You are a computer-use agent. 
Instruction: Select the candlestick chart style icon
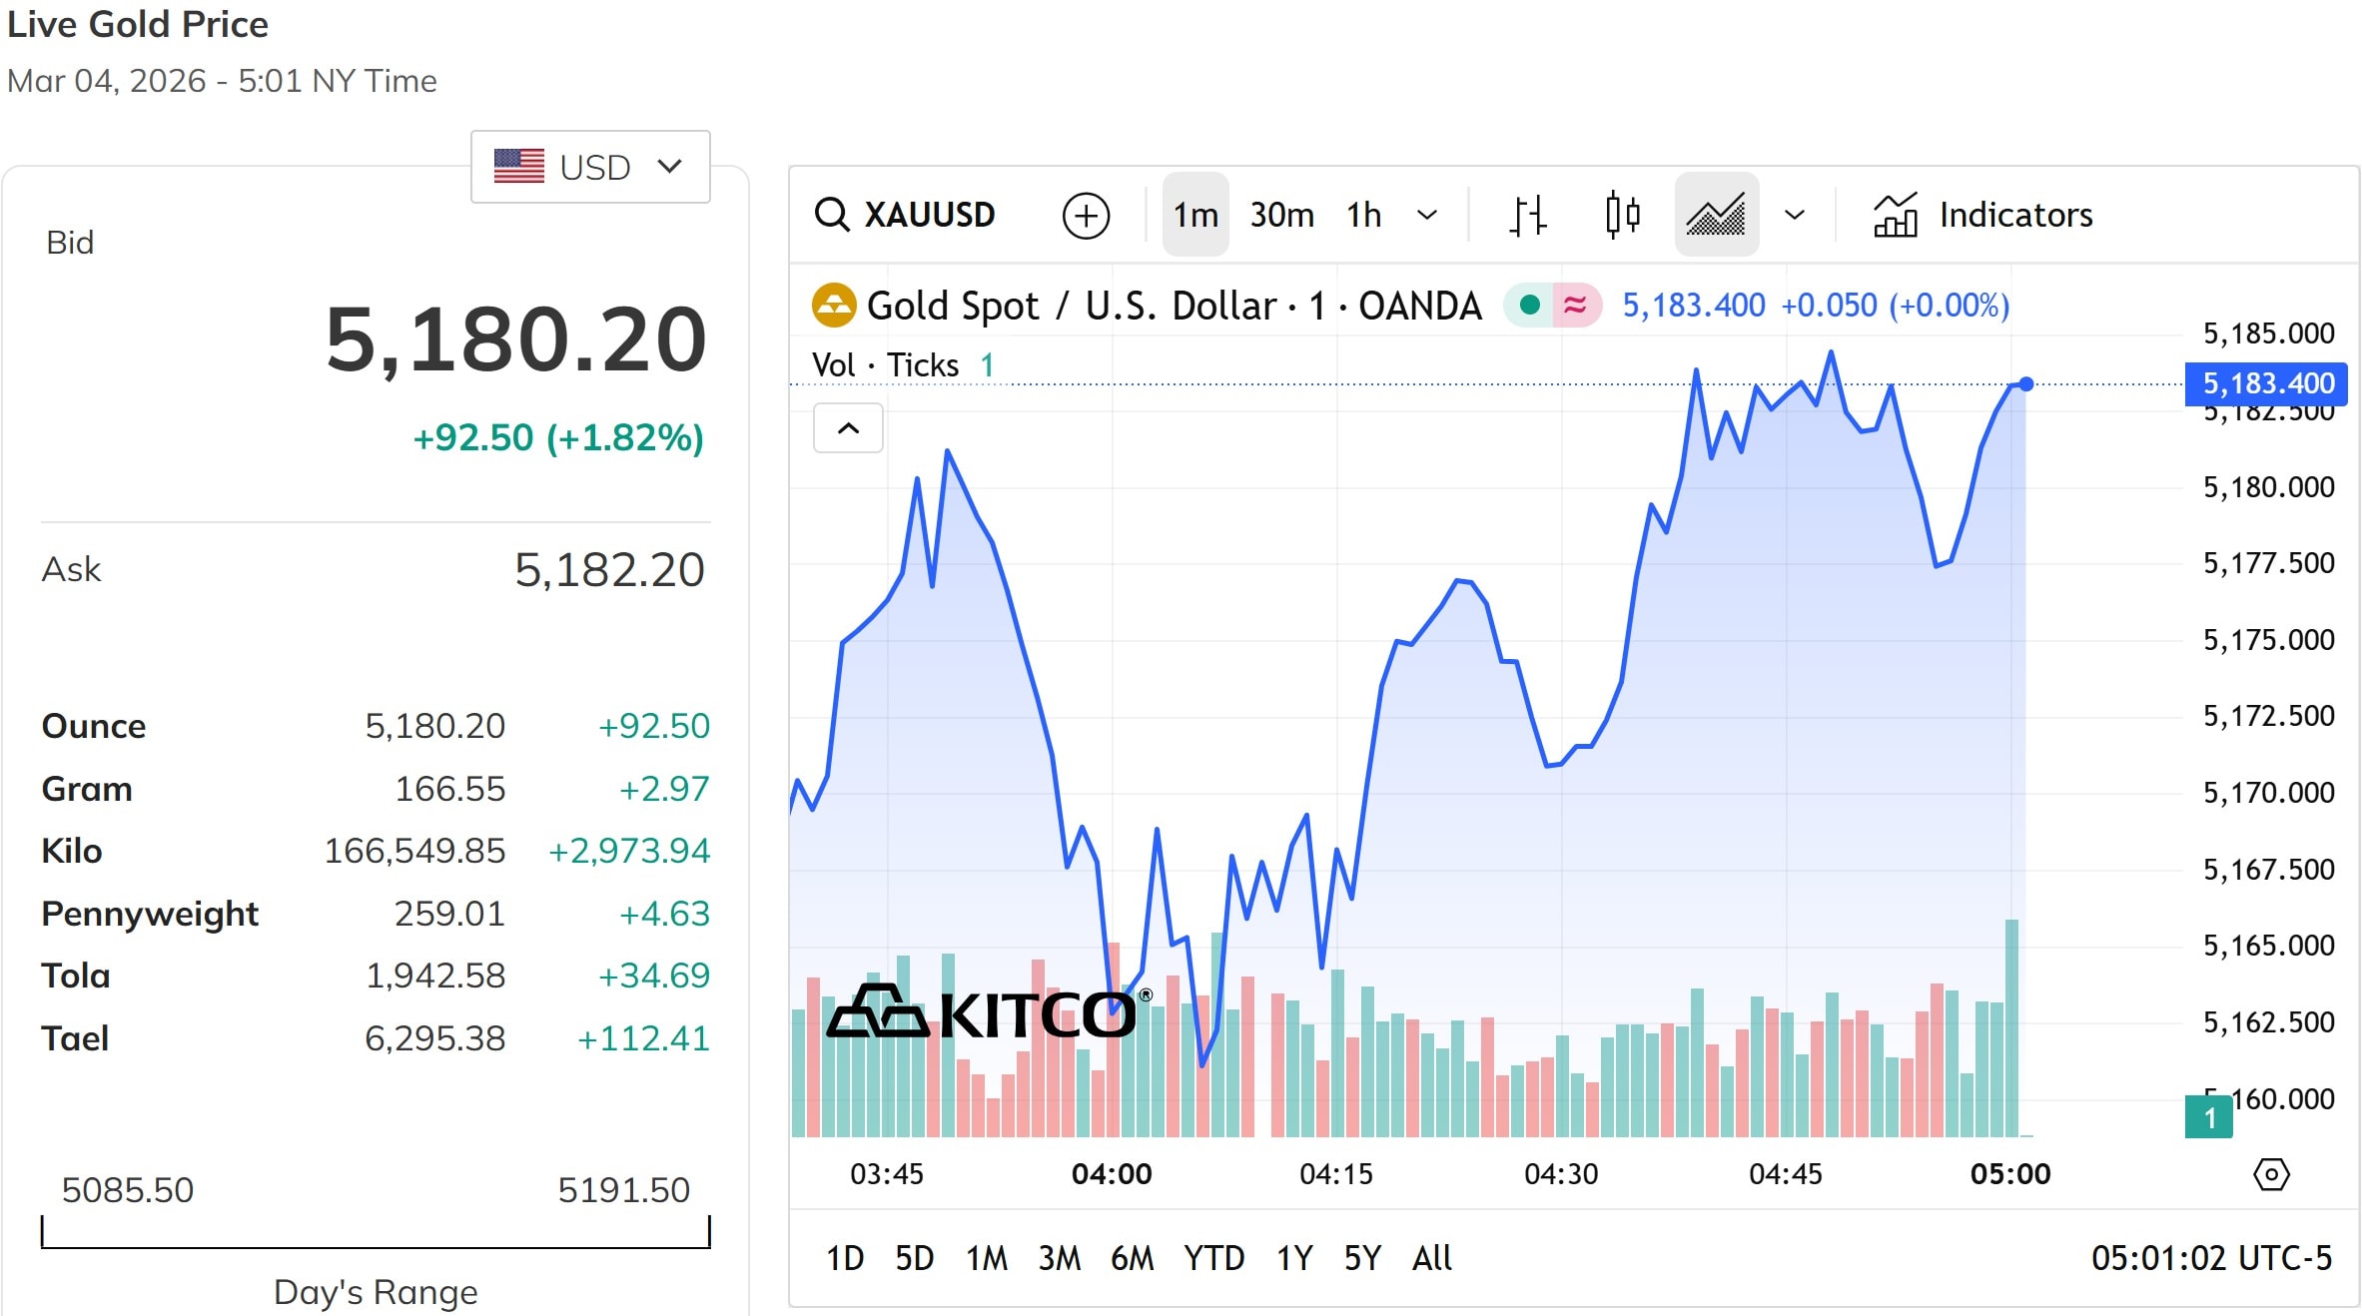point(1622,216)
